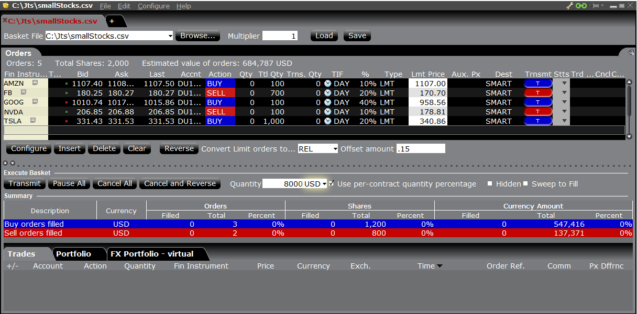Click the Quantity 8000 input field
The width and height of the screenshot is (637, 314).
tap(283, 184)
